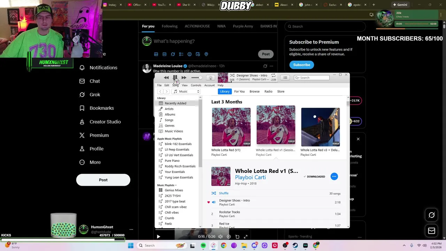This screenshot has width=446, height=251.
Task: Open the Chill scam vibez playlist
Action: (176, 207)
